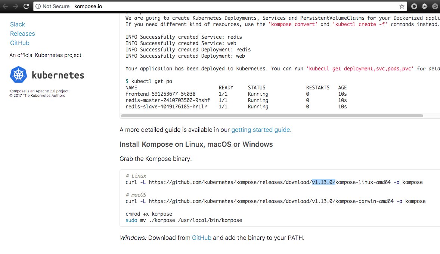The height and width of the screenshot is (254, 440).
Task: Click the highlighted v1.13.0 in the Linux URL
Action: pyautogui.click(x=323, y=182)
